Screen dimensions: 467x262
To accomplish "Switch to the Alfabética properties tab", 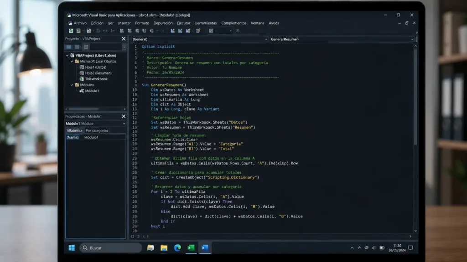I will tap(74, 131).
